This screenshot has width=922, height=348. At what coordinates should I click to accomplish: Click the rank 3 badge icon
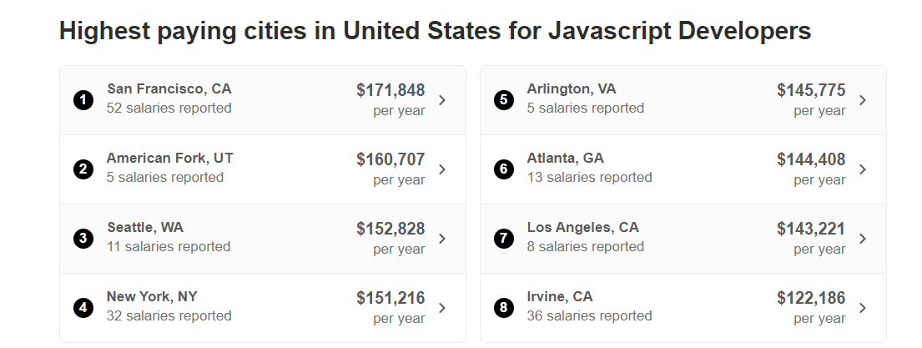point(83,239)
